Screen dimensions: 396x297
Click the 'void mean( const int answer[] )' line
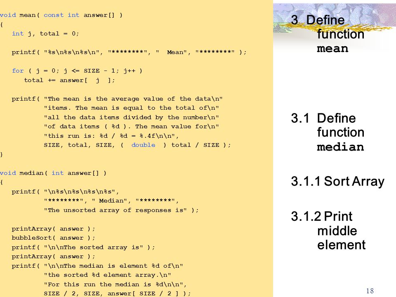point(61,15)
